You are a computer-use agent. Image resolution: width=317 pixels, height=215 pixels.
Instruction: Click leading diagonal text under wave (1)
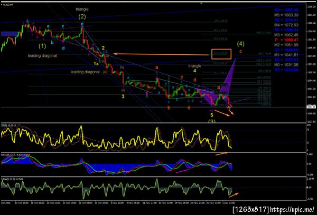coord(42,56)
